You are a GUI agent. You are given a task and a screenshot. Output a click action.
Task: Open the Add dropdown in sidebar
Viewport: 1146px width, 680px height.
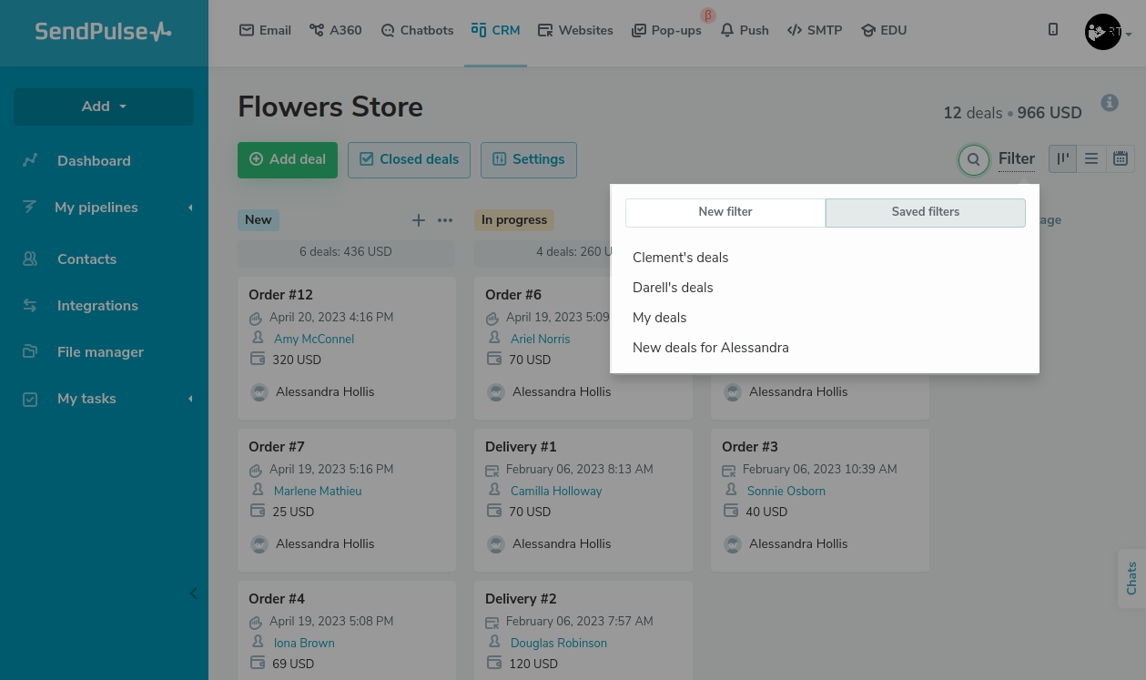(104, 107)
